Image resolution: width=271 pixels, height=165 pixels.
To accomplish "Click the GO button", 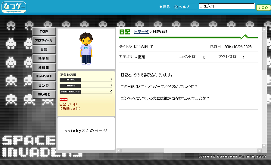I will [263, 7].
